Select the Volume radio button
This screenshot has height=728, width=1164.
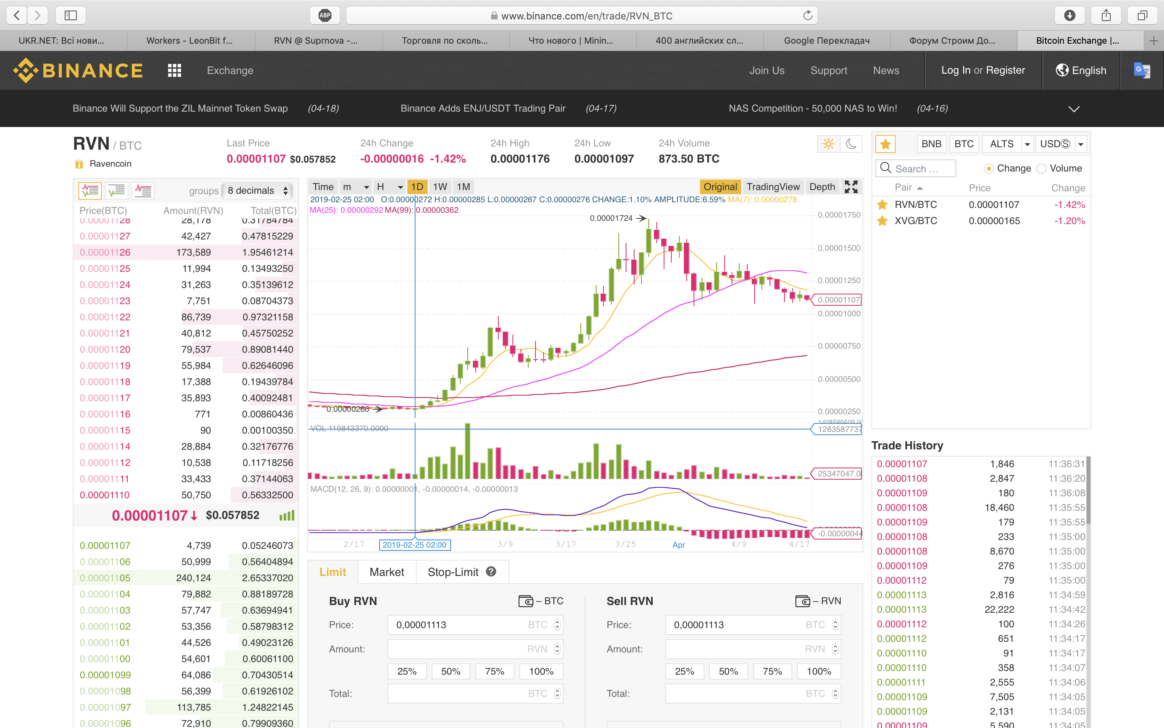pos(1042,169)
